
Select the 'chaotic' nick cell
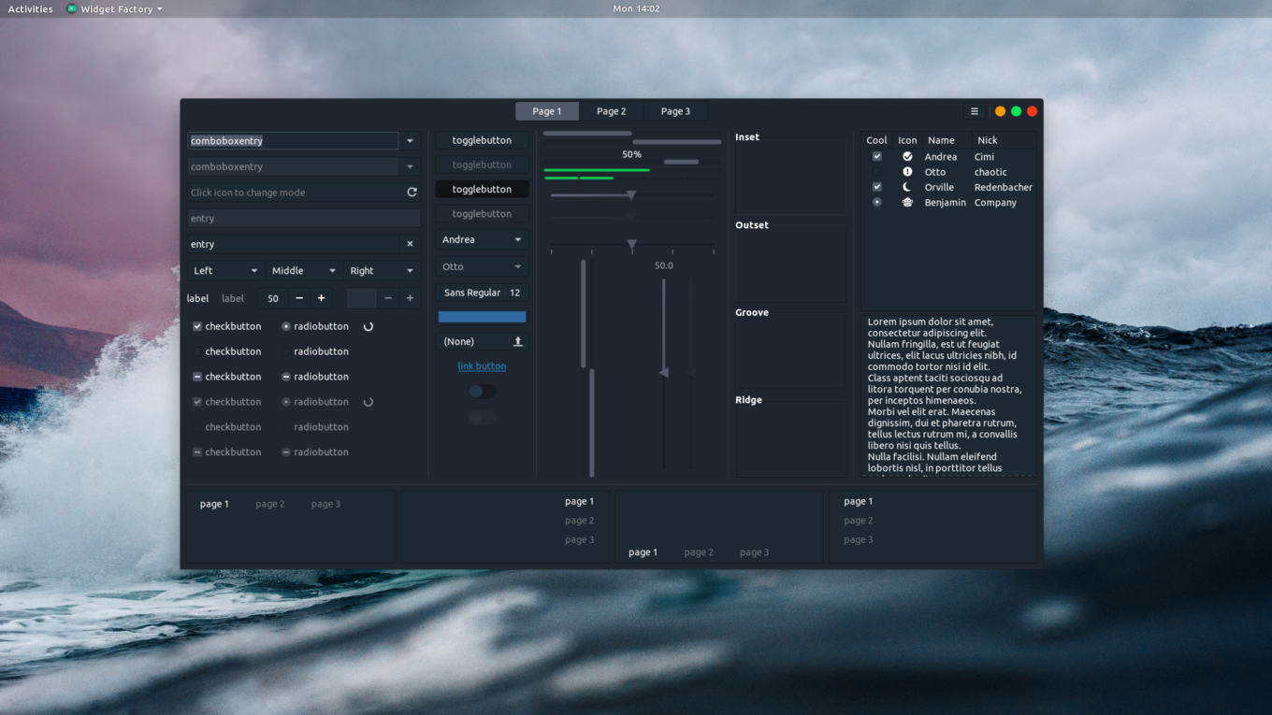tap(990, 172)
